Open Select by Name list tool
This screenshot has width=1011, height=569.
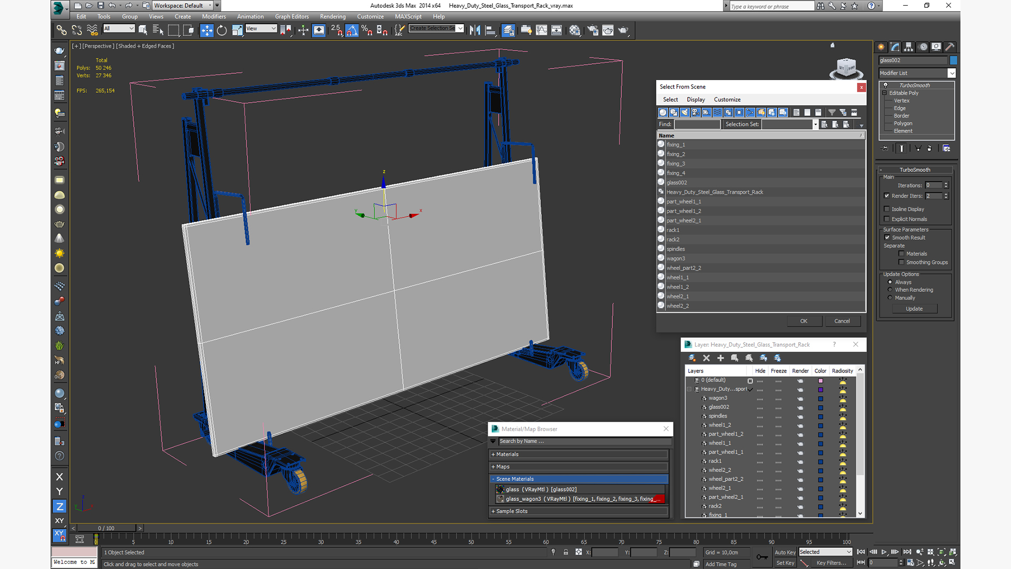(x=157, y=30)
